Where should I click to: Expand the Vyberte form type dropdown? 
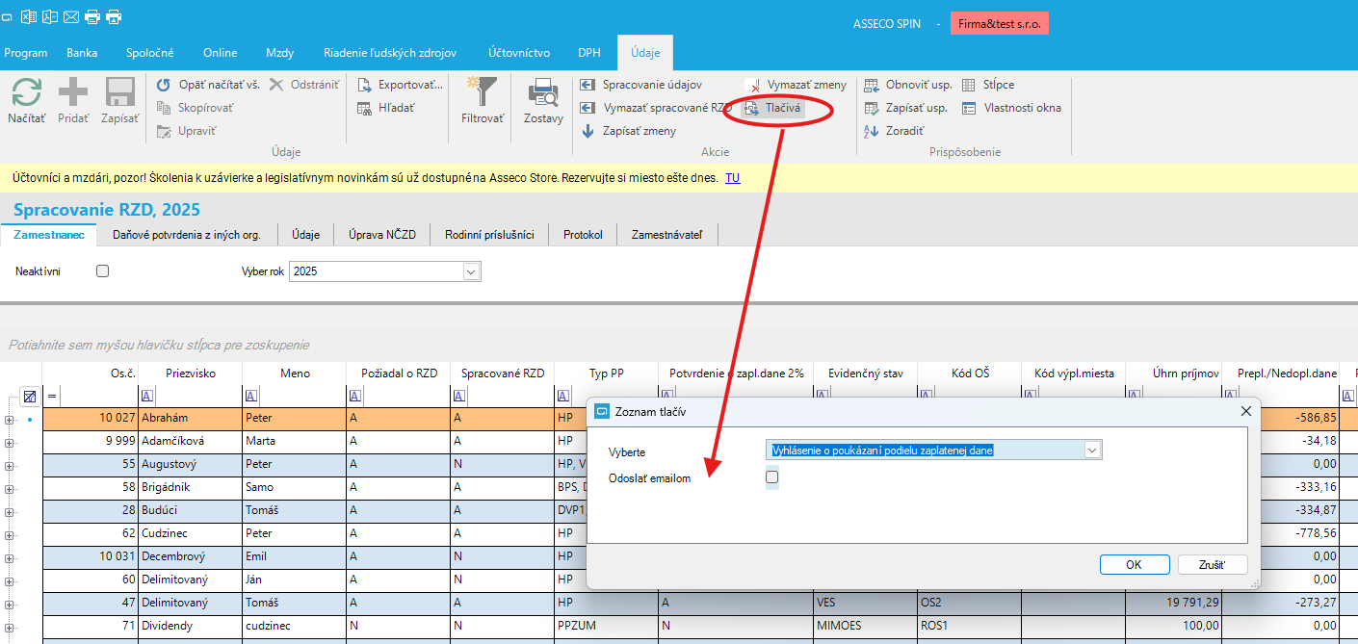pyautogui.click(x=1091, y=450)
